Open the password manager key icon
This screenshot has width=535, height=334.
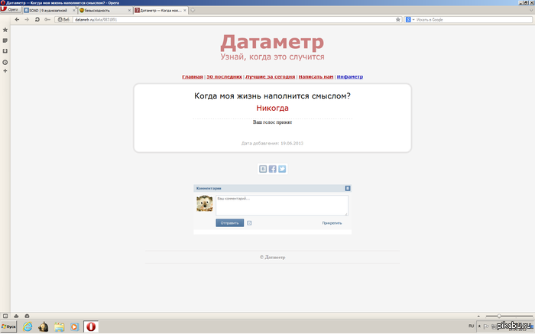point(47,20)
